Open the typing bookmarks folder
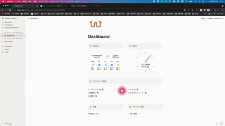This screenshot has width=225, height=126. 51,14
